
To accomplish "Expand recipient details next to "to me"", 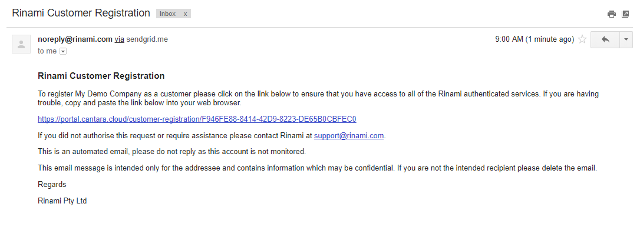I will pos(63,51).
